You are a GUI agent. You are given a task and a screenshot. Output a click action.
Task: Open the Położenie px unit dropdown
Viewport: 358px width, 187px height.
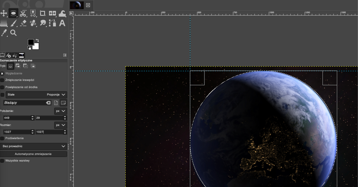[x=60, y=111]
